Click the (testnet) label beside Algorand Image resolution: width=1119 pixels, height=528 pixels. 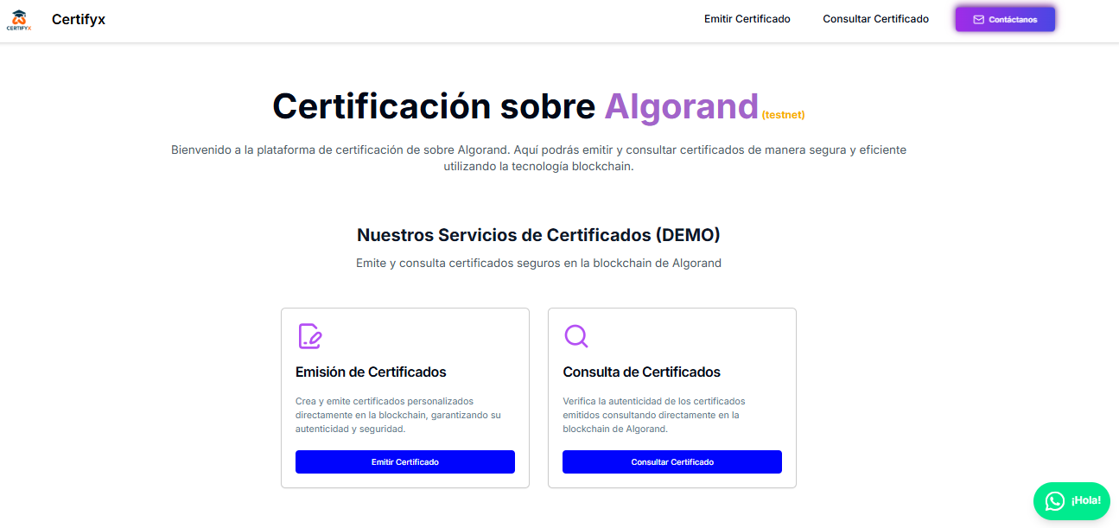coord(783,113)
